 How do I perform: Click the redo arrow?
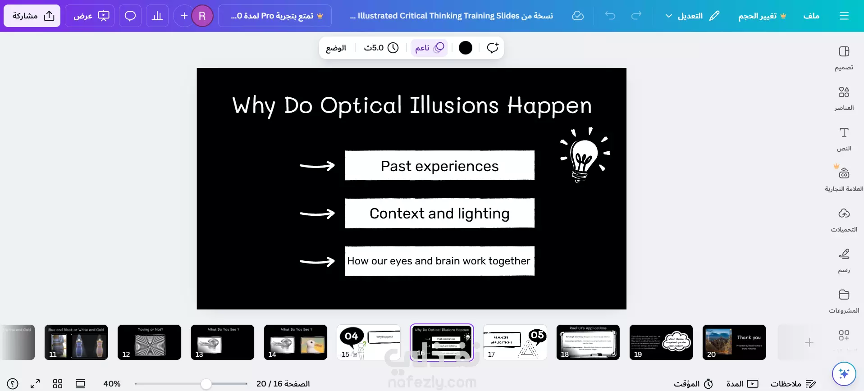click(636, 16)
